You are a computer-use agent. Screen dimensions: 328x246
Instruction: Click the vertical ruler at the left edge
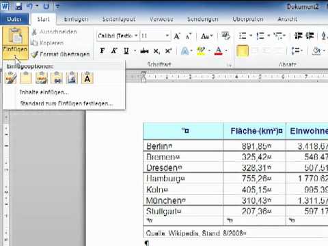[x=6, y=178]
